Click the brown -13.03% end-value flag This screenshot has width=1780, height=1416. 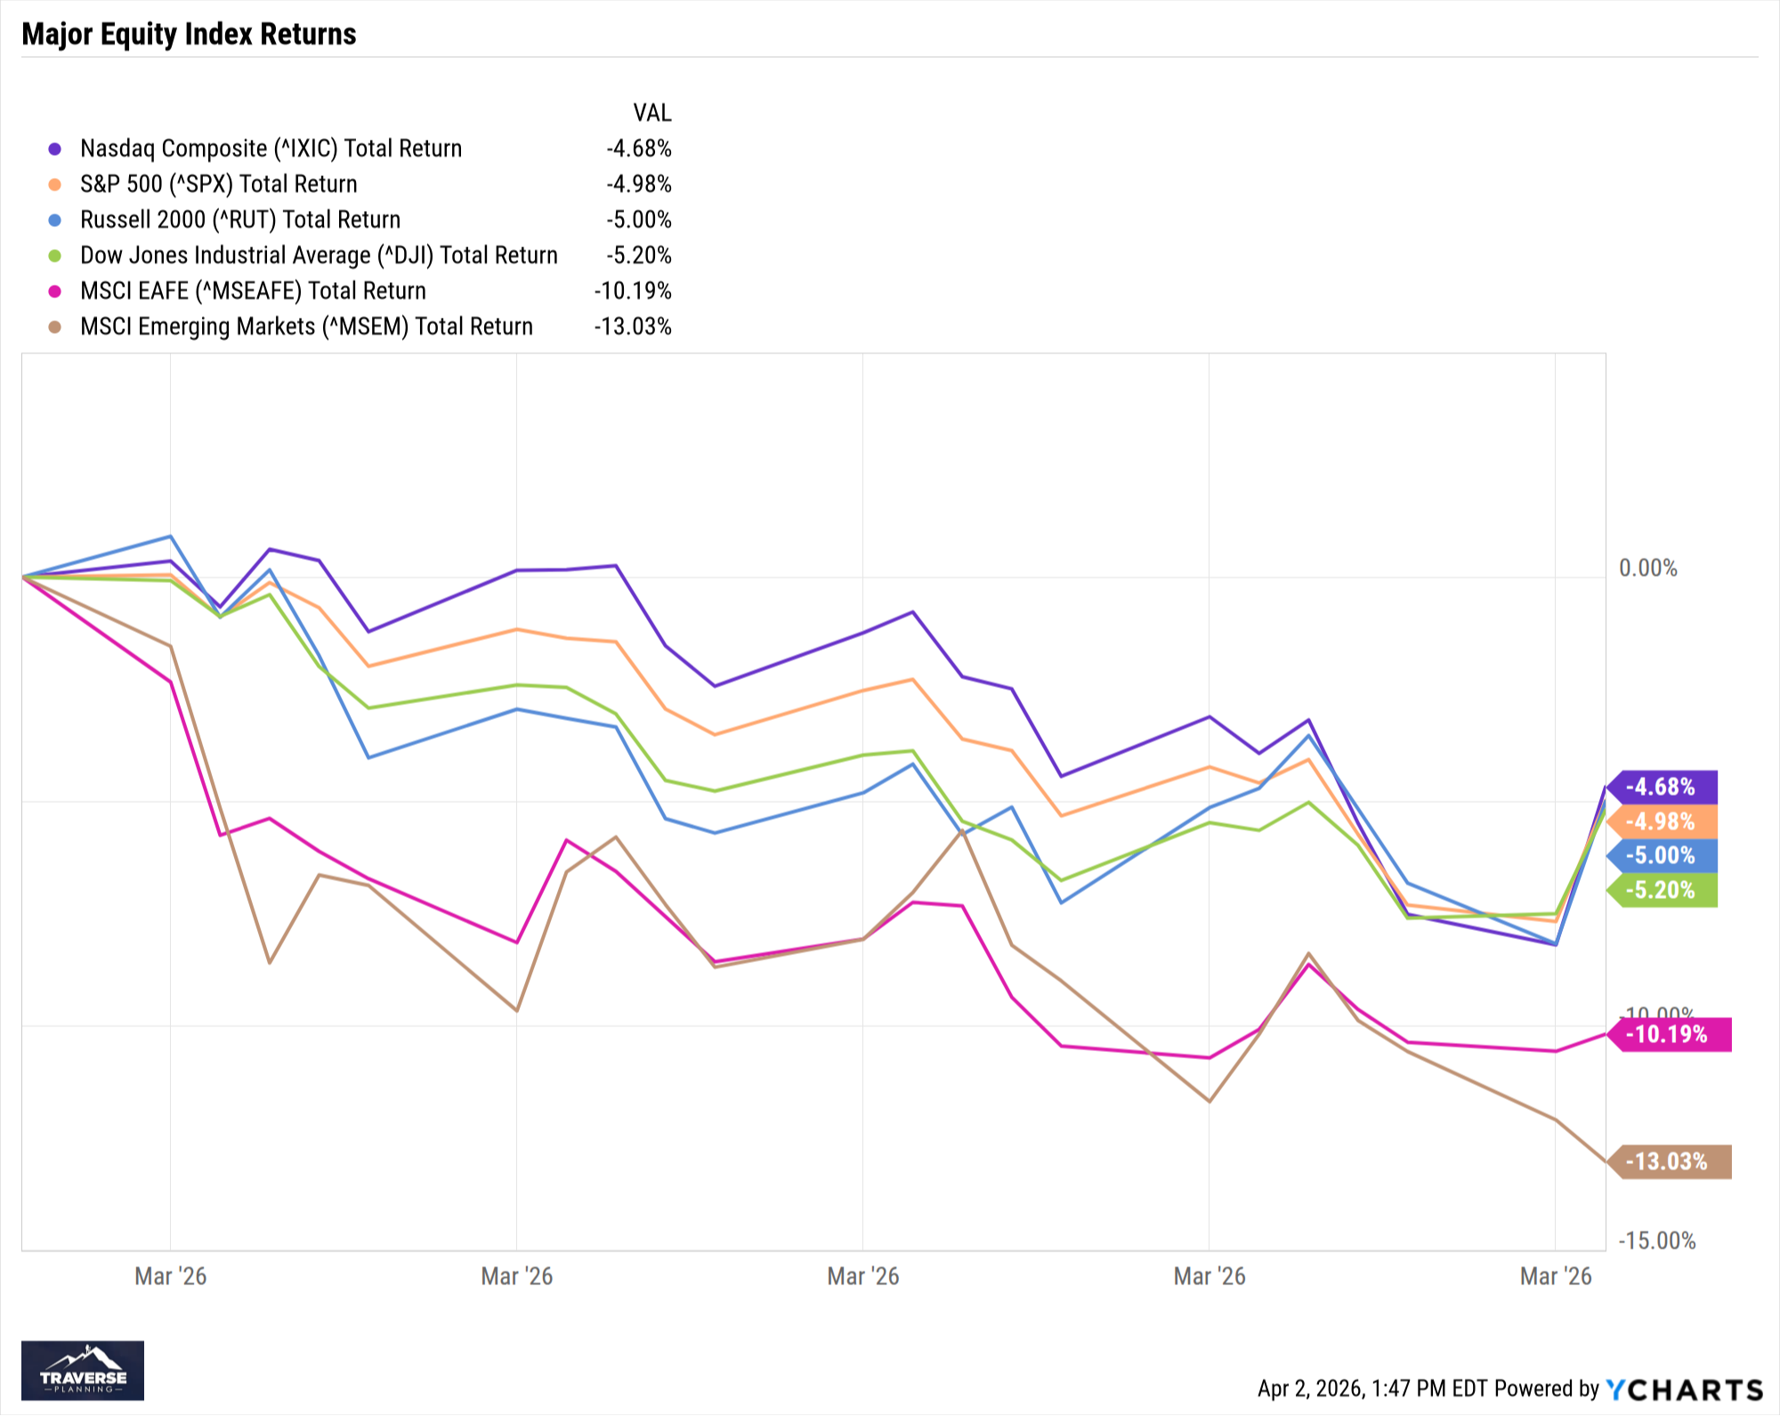tap(1670, 1161)
